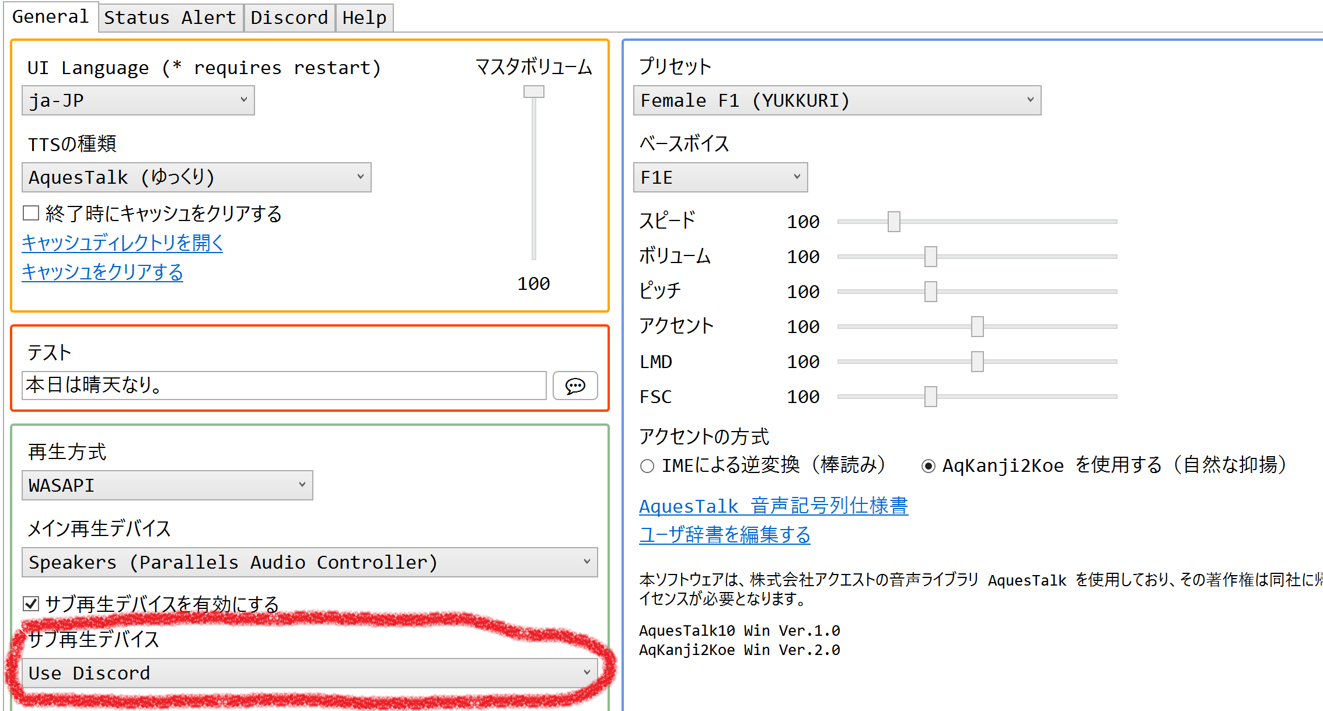Open the 再生方式 WASAPI dropdown

coord(167,485)
